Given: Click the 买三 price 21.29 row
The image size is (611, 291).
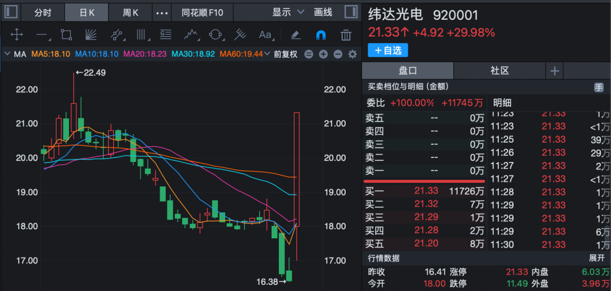Looking at the screenshot, I should [x=425, y=217].
